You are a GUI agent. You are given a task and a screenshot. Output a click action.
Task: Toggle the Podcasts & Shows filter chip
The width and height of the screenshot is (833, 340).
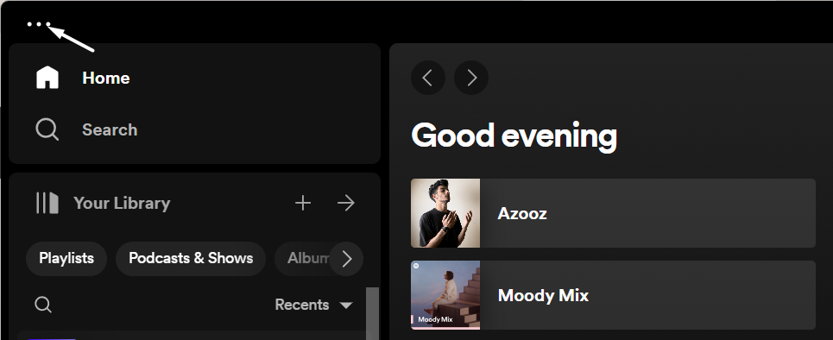coord(191,259)
